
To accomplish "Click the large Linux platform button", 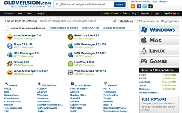I will point(159,51).
